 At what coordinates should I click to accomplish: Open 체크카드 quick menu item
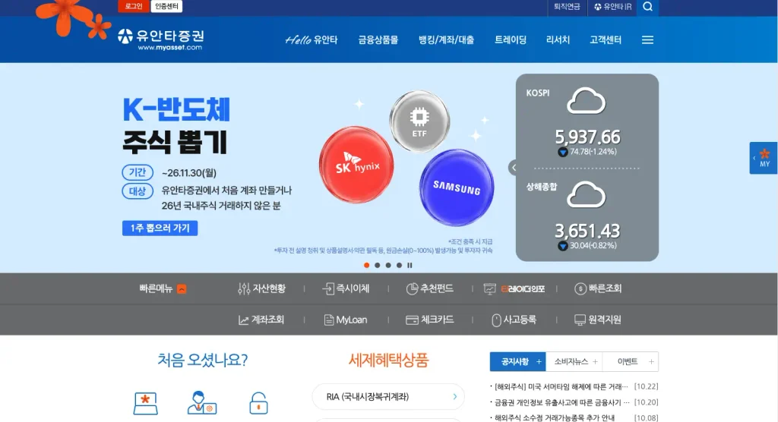[430, 320]
